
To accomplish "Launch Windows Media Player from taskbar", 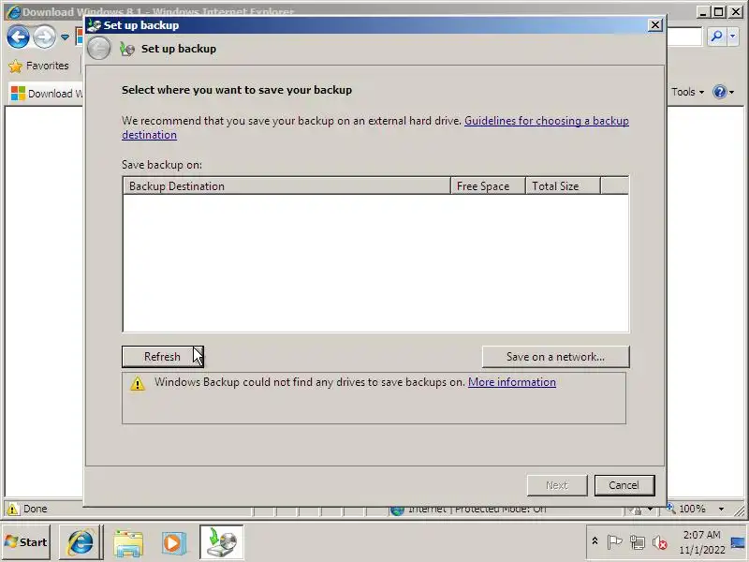I will point(173,543).
